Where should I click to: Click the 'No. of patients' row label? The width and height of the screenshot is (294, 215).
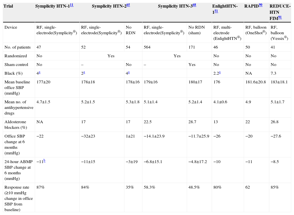(17, 47)
